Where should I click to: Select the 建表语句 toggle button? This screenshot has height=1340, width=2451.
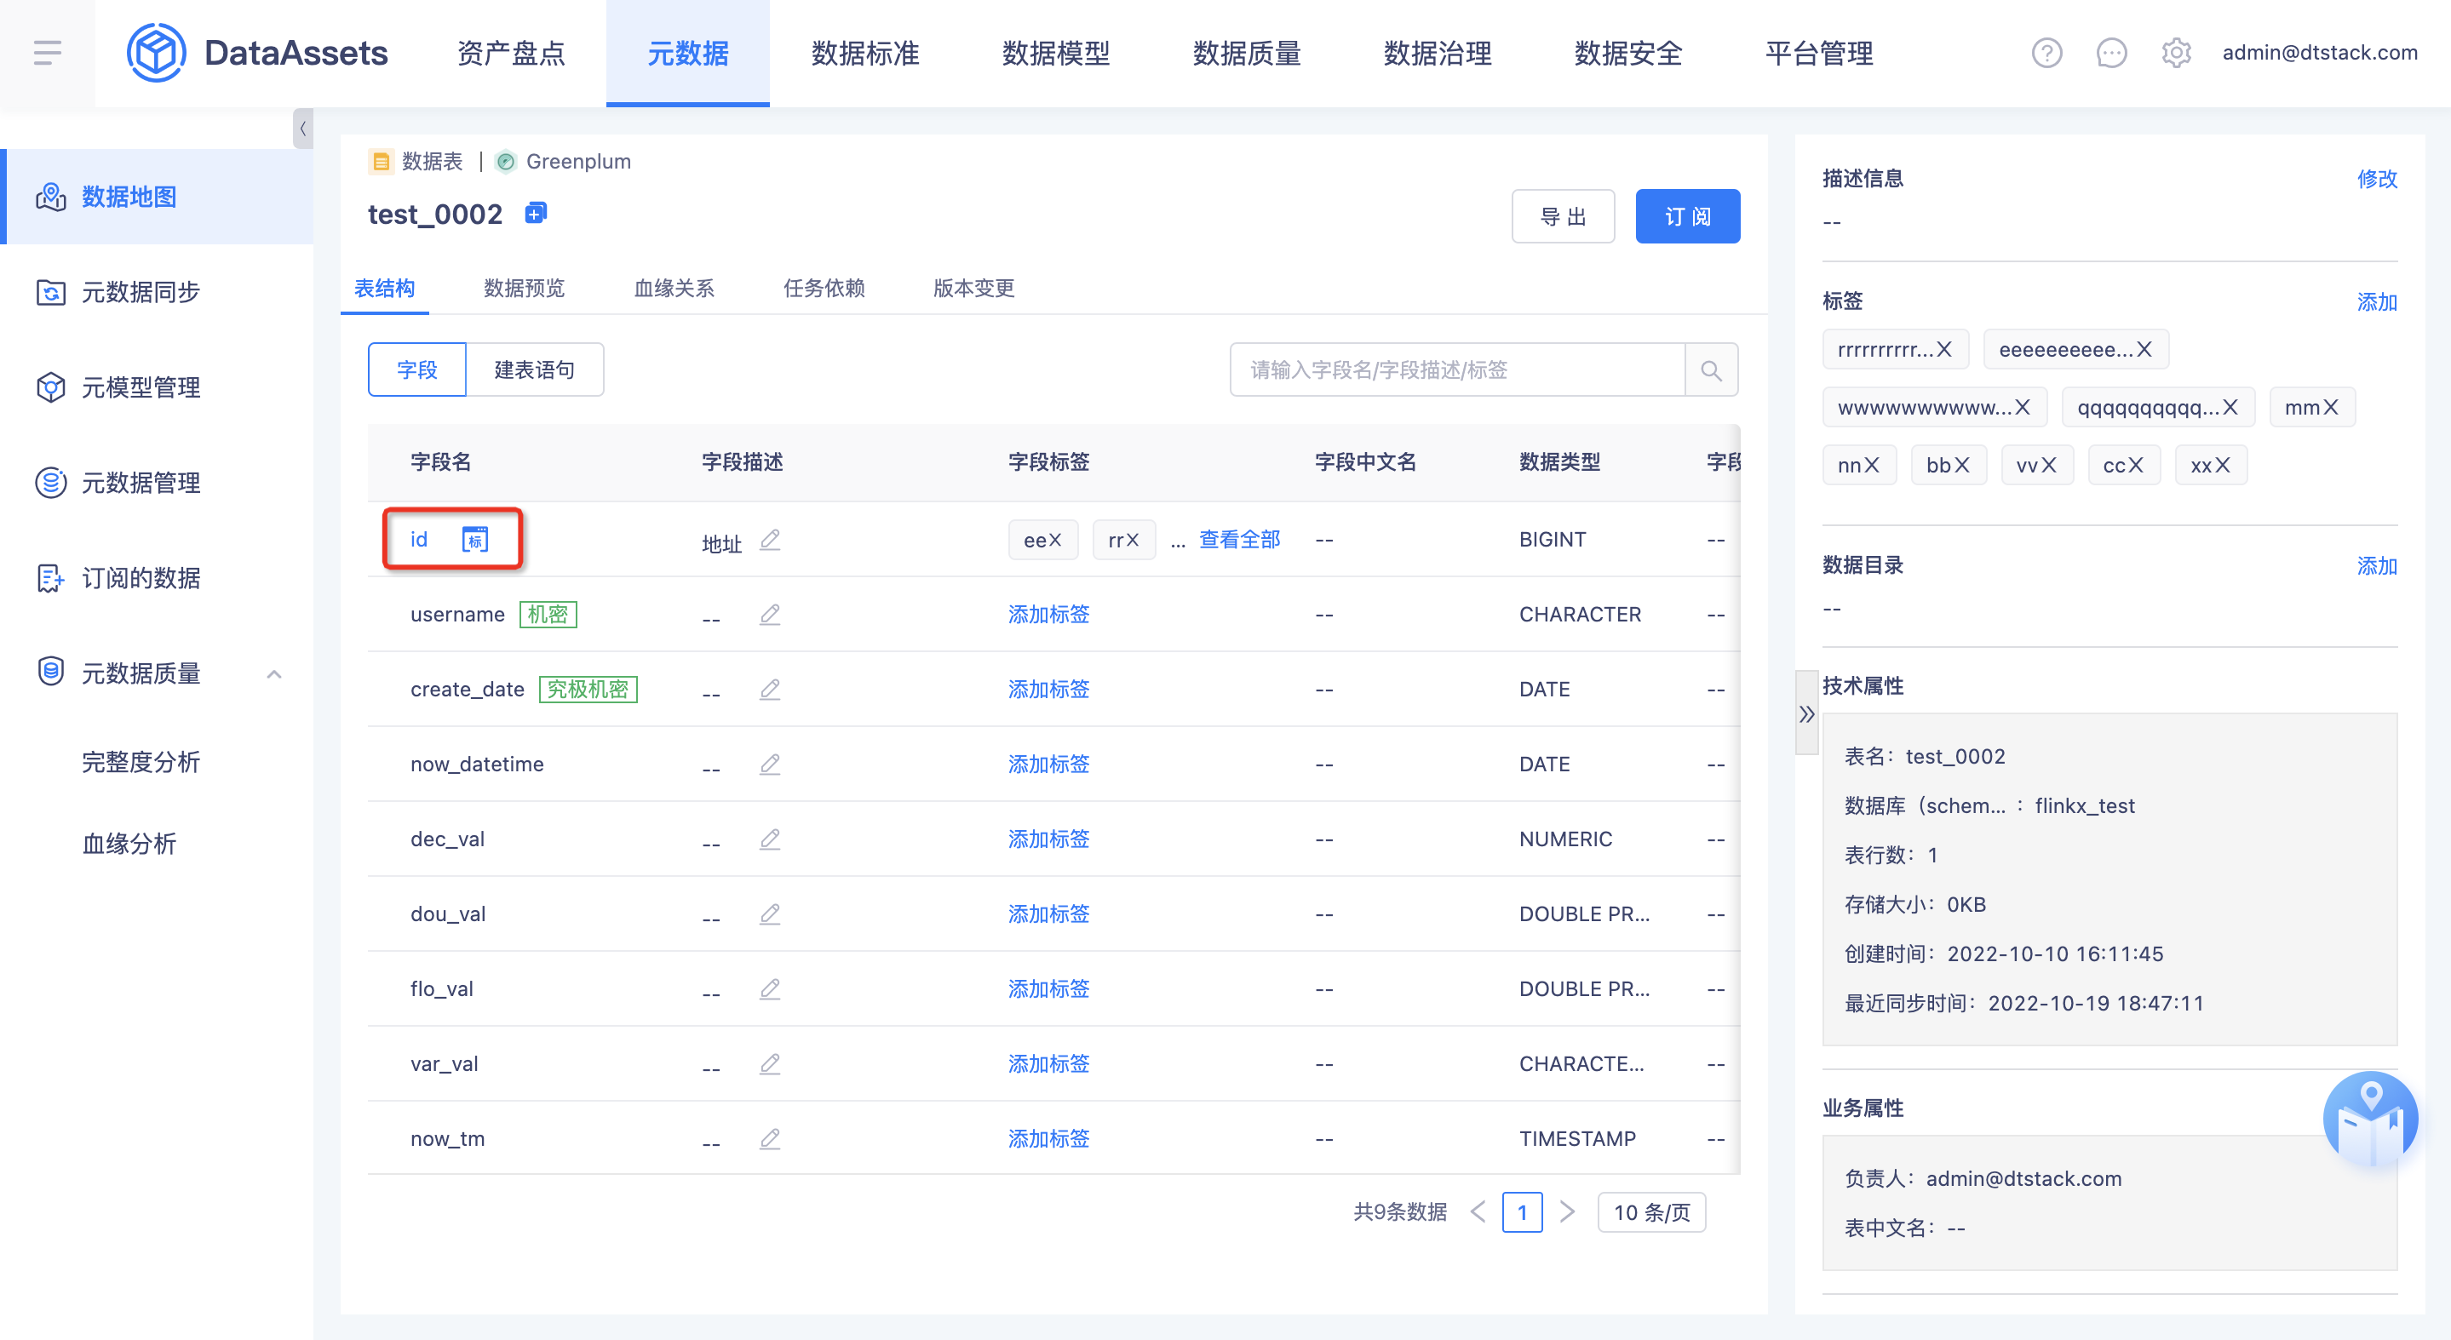tap(535, 370)
